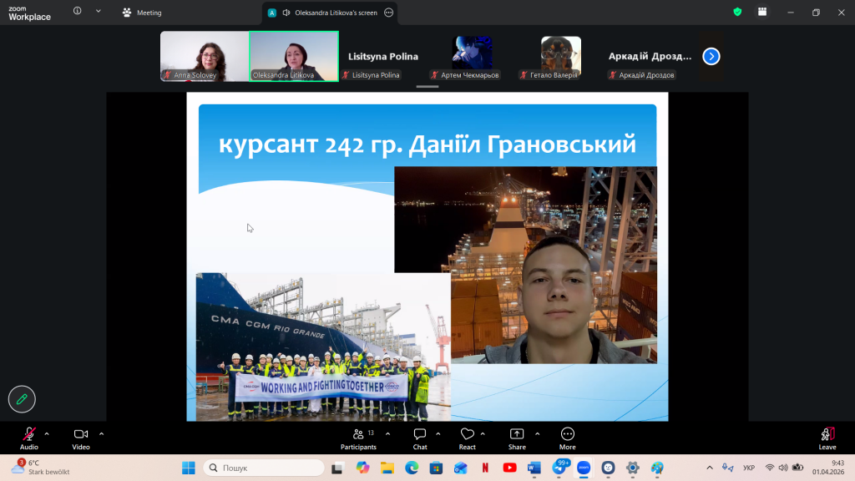Screen dimensions: 855x481
Task: Open React emoji reactions
Action: pos(467,435)
